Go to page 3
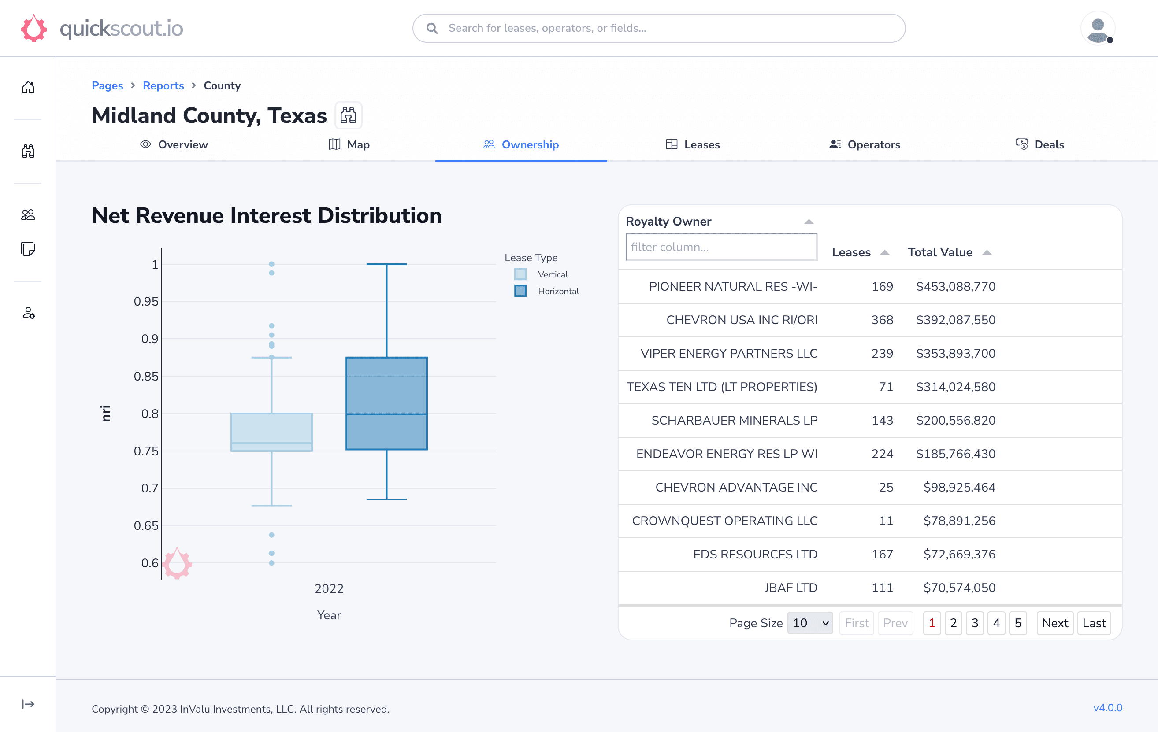The image size is (1158, 732). (975, 623)
